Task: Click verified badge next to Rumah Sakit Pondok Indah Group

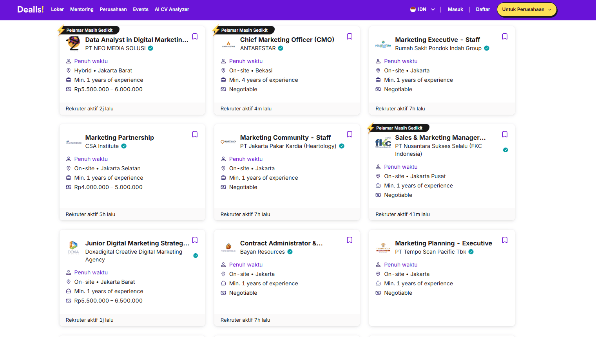Action: [x=487, y=48]
